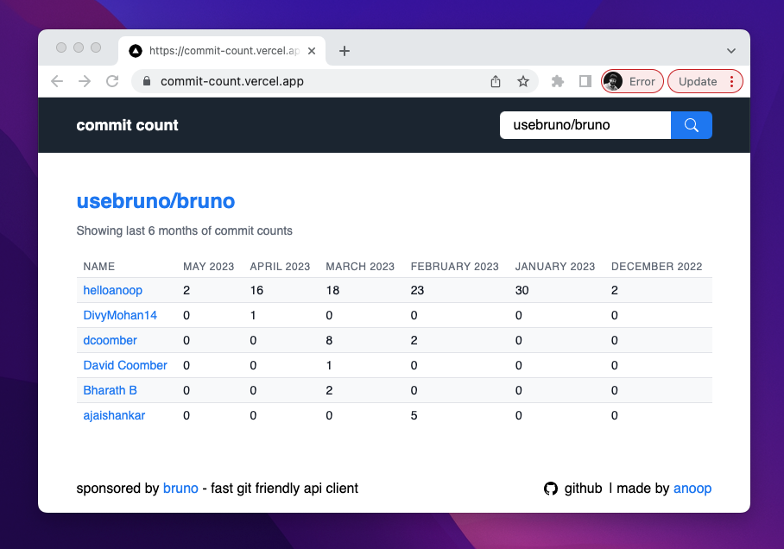Image resolution: width=784 pixels, height=549 pixels.
Task: Expand the tab search chevron
Action: 731,51
